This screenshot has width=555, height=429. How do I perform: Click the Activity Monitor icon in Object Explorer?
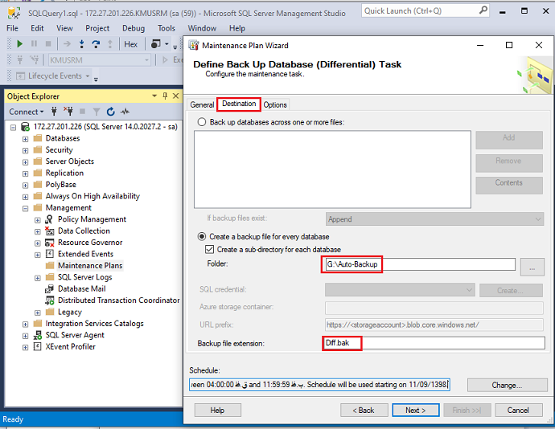point(124,112)
